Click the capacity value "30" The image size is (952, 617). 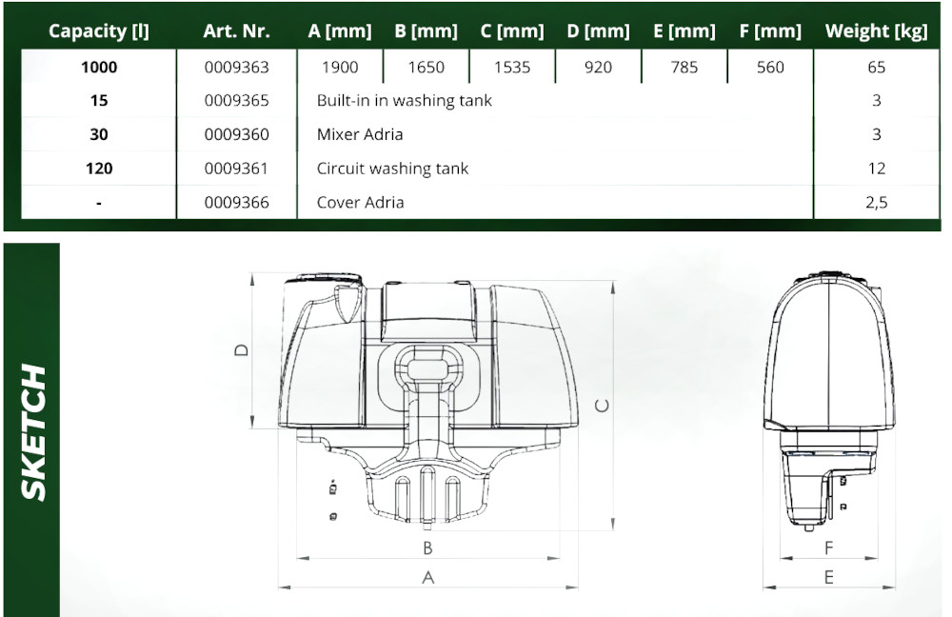[x=99, y=134]
